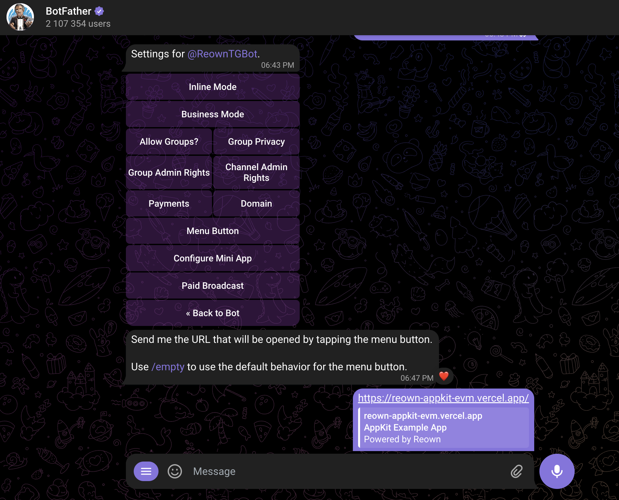Open Channel Admin Rights settings
This screenshot has height=500, width=619.
(256, 172)
